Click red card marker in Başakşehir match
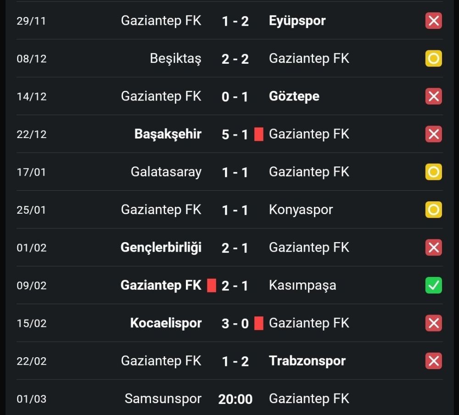Screen dimensions: 459x415 pos(259,134)
